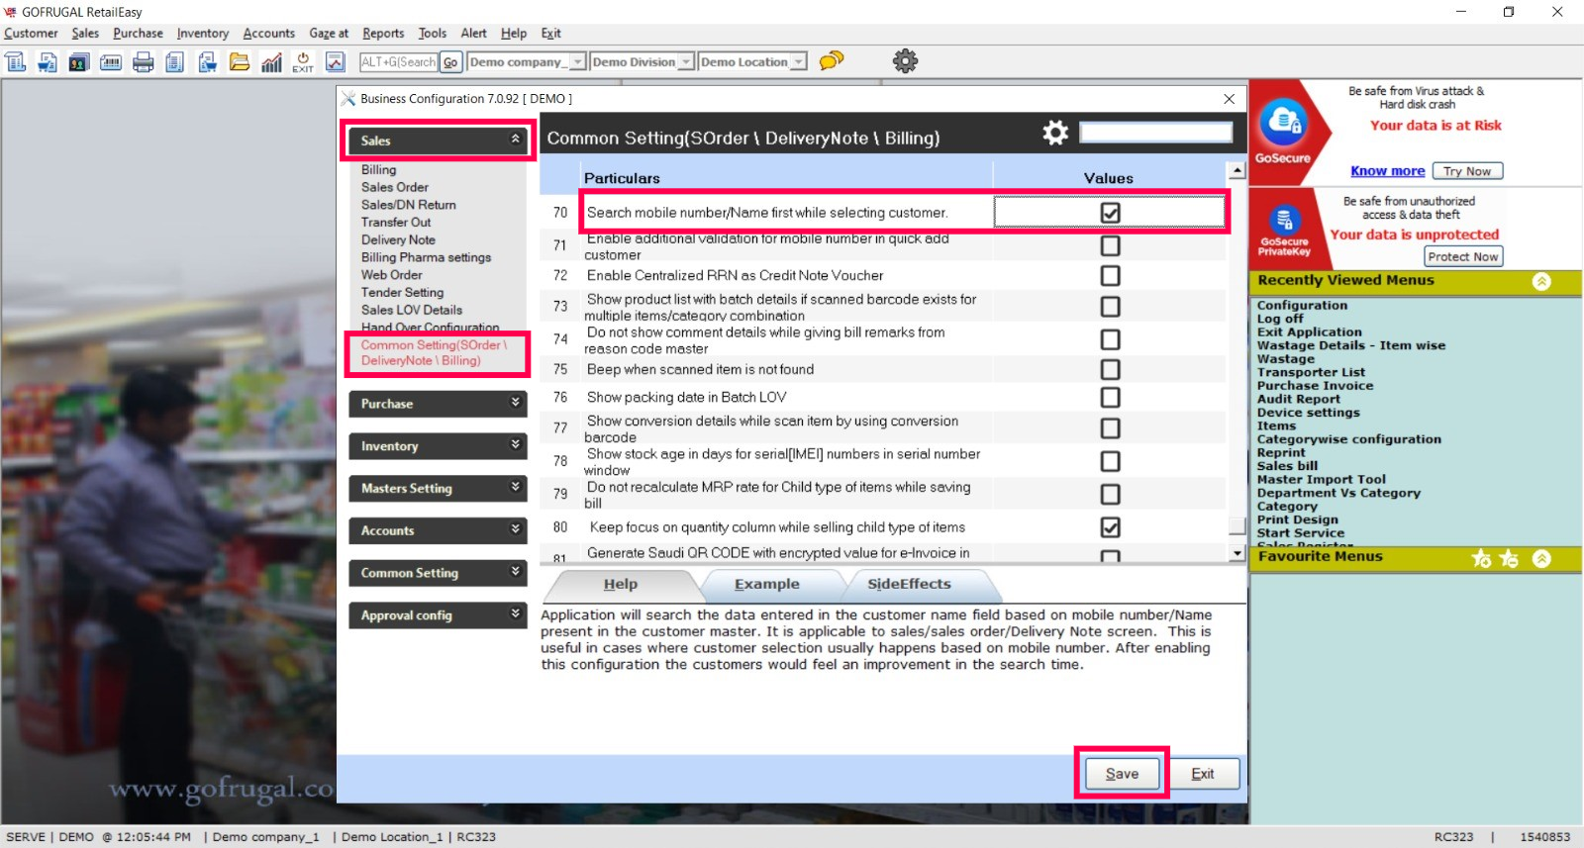This screenshot has width=1584, height=848.
Task: Click the GoSecure cloud backup icon
Action: [x=1283, y=123]
